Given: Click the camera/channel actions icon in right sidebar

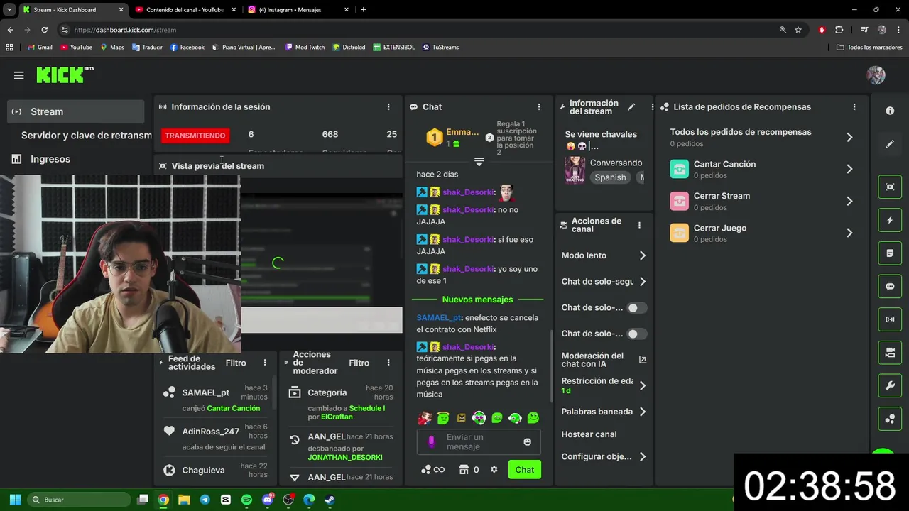Looking at the screenshot, I should (890, 353).
